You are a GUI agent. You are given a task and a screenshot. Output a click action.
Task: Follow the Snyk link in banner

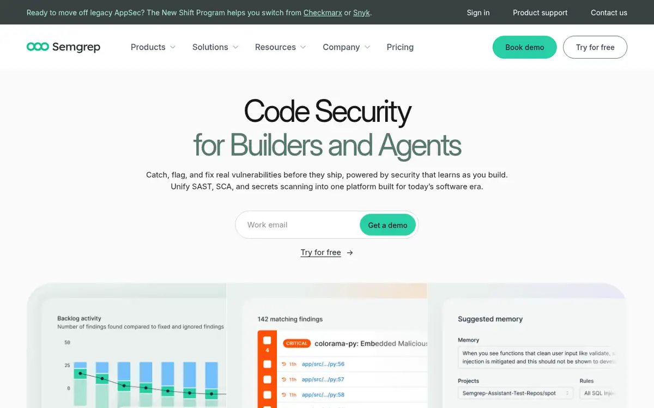(x=361, y=13)
